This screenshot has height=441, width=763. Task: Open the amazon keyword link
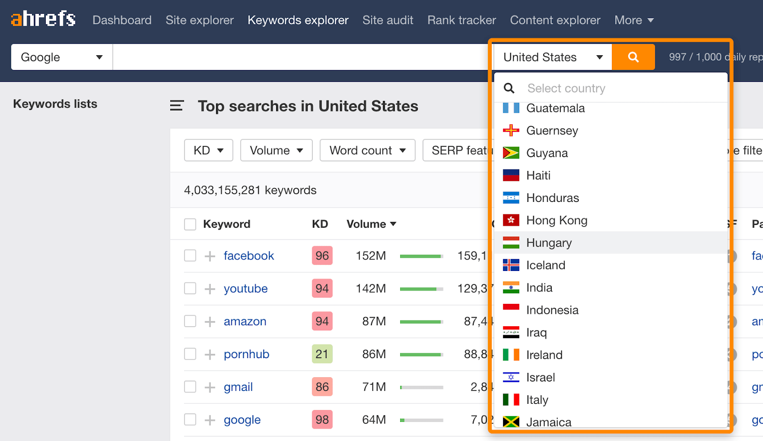pos(245,321)
